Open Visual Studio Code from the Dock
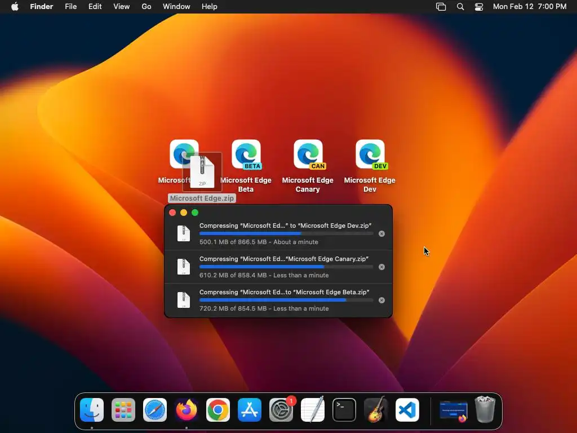This screenshot has width=577, height=433. click(x=407, y=410)
